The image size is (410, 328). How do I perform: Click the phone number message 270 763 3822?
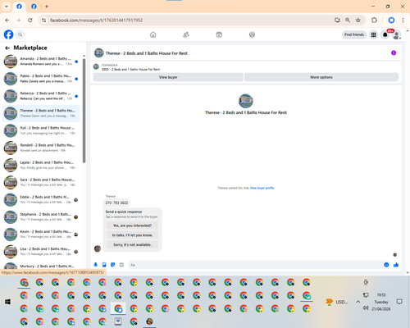(x=116, y=203)
